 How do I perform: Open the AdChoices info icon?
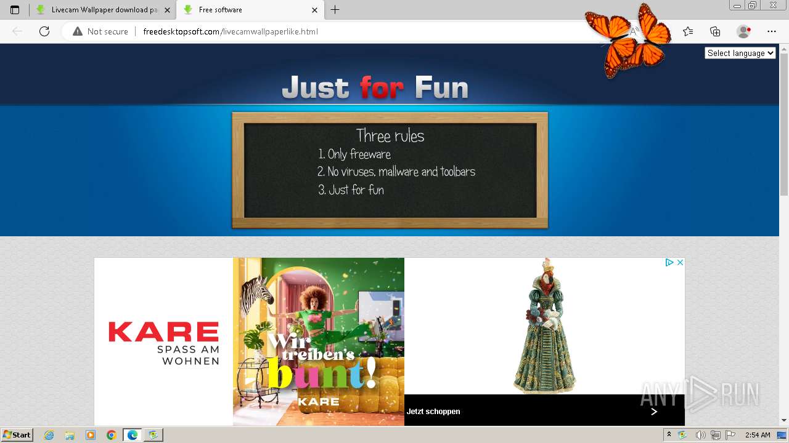click(x=669, y=262)
